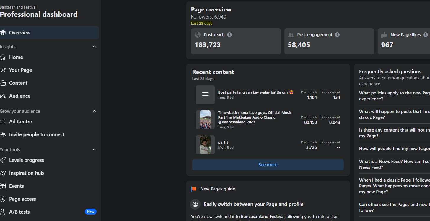Open the 'Boat party lang sah' post title
The width and height of the screenshot is (430, 221).
click(256, 92)
